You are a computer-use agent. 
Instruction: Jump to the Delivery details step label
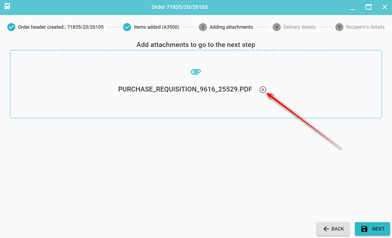(300, 27)
